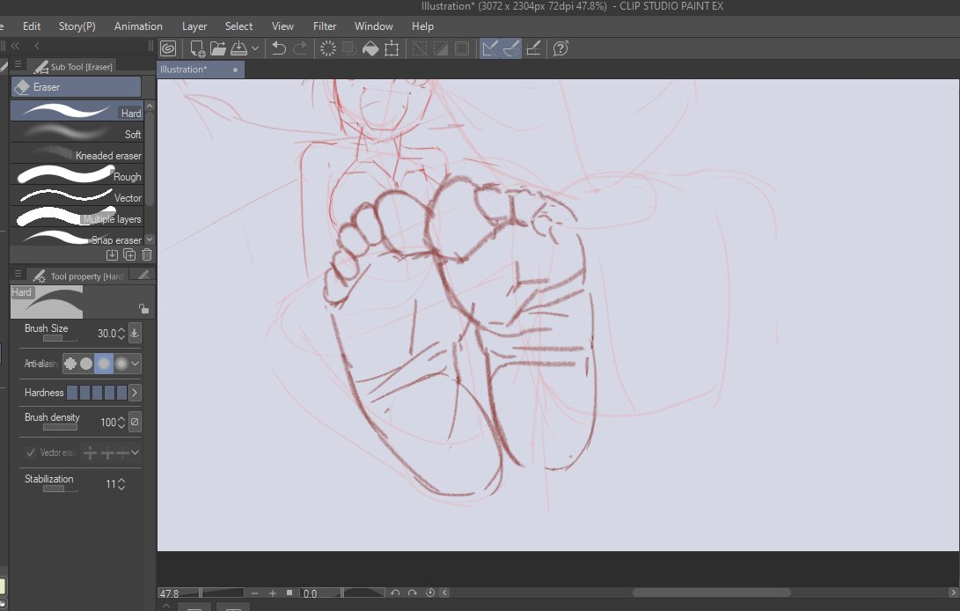Image resolution: width=960 pixels, height=611 pixels.
Task: Open Brush density dynamics settings button
Action: coord(134,422)
